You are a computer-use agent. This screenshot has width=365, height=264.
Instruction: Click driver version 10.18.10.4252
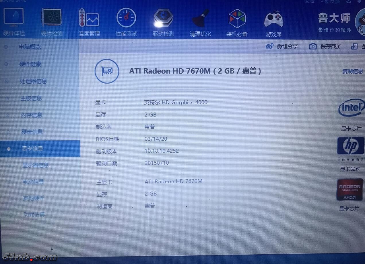(x=162, y=151)
